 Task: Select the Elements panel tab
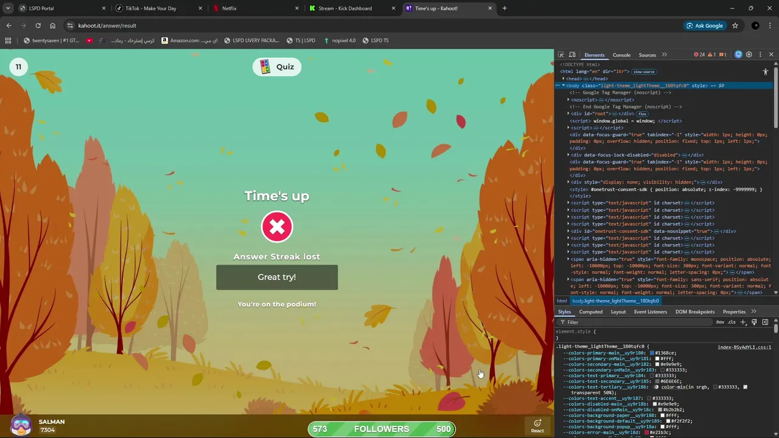(595, 55)
